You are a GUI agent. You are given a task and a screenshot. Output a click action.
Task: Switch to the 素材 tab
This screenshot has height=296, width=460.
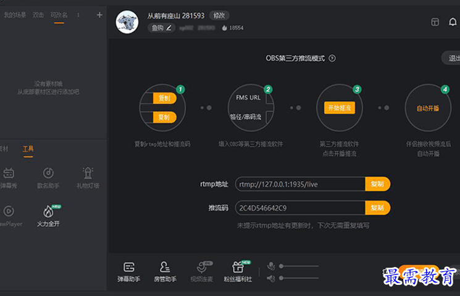pyautogui.click(x=4, y=149)
